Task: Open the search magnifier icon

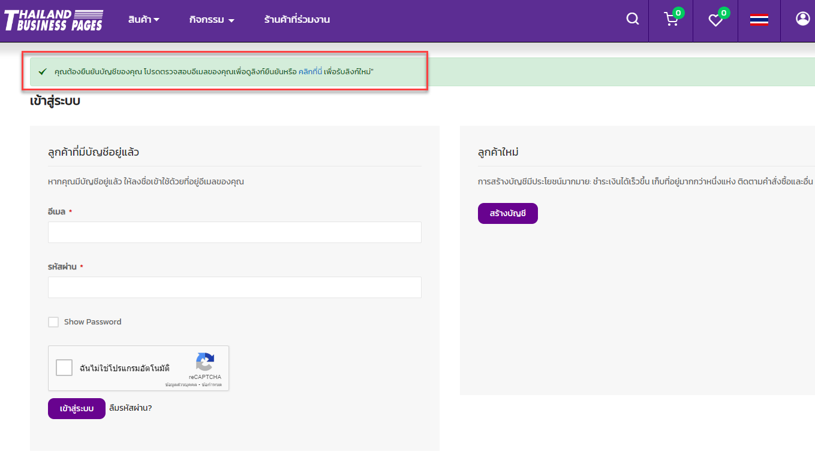Action: (632, 19)
